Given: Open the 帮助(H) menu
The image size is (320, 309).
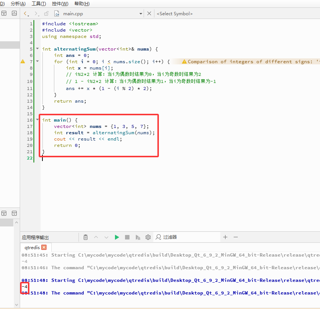Looking at the screenshot, I should click(x=82, y=3).
